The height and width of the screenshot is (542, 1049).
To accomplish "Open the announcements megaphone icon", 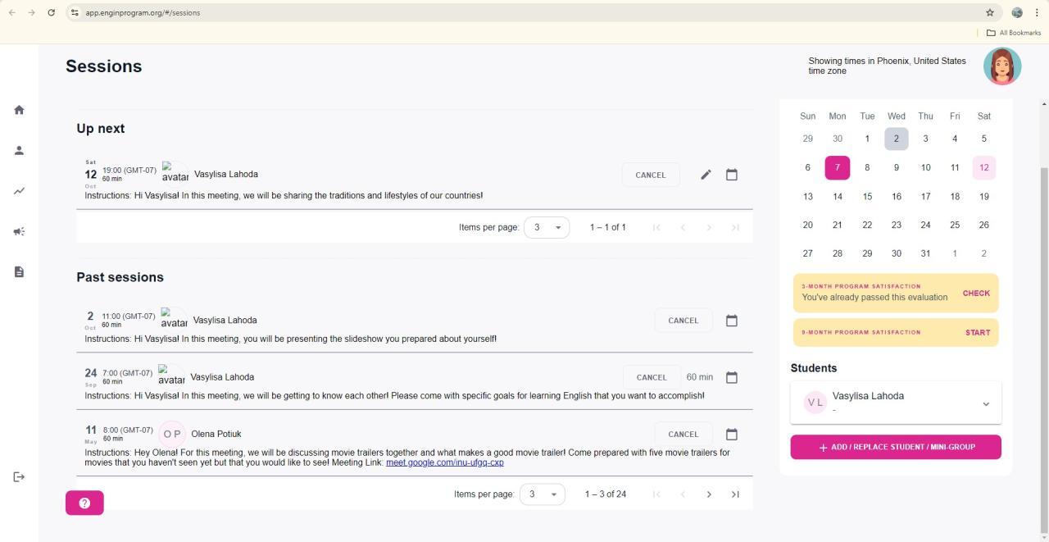I will [19, 231].
